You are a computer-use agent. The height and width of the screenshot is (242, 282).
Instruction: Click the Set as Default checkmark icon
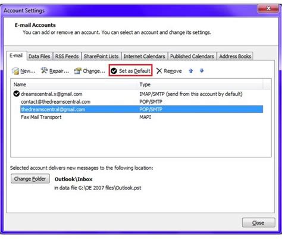click(x=114, y=71)
